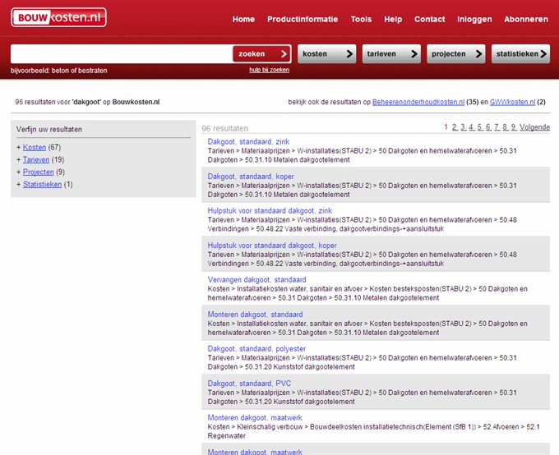The width and height of the screenshot is (559, 455).
Task: Go to results page 6
Action: point(488,127)
